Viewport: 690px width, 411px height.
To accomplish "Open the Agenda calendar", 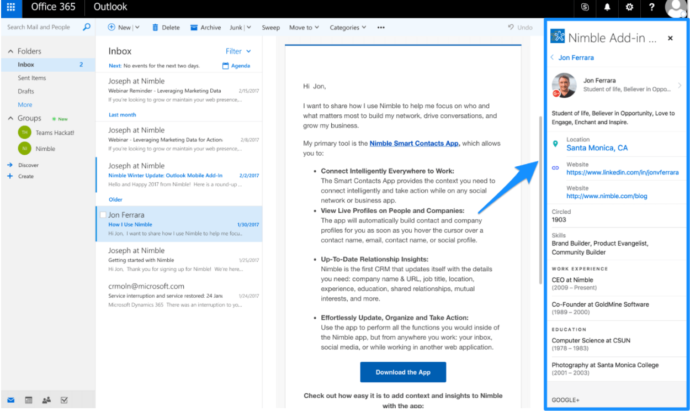I will 236,66.
